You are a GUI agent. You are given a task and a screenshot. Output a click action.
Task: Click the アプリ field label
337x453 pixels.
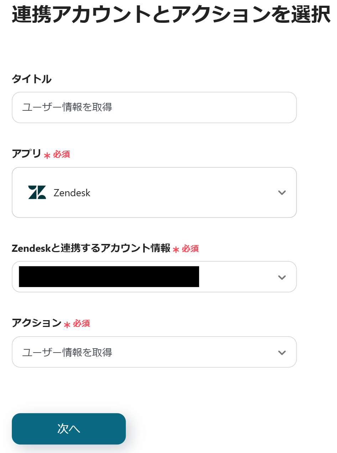[27, 154]
